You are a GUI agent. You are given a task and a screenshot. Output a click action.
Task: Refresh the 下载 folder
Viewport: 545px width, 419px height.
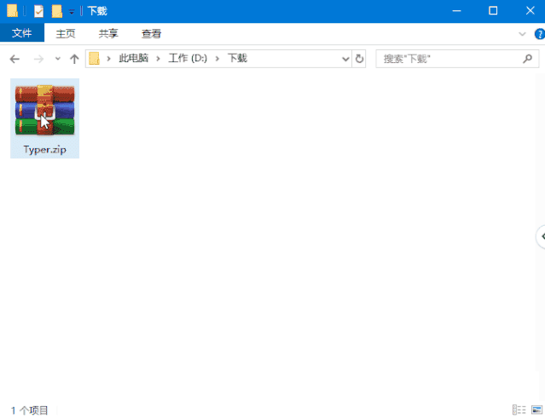pyautogui.click(x=359, y=59)
